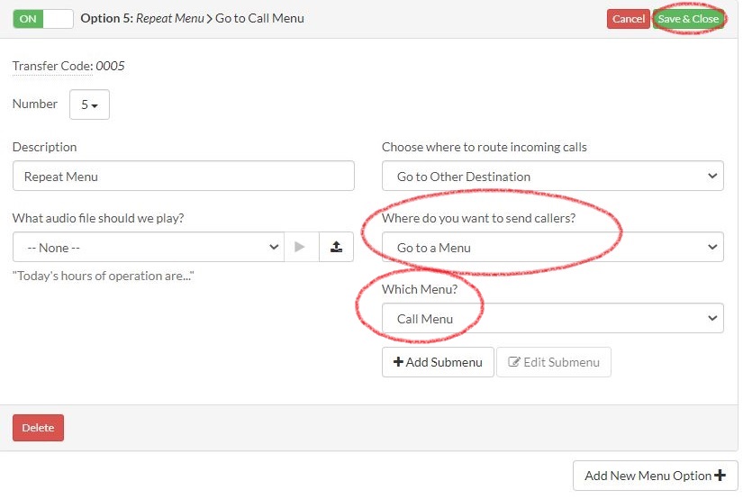743x499 pixels.
Task: Open the '-- None --' audio file dropdown
Action: click(x=149, y=248)
